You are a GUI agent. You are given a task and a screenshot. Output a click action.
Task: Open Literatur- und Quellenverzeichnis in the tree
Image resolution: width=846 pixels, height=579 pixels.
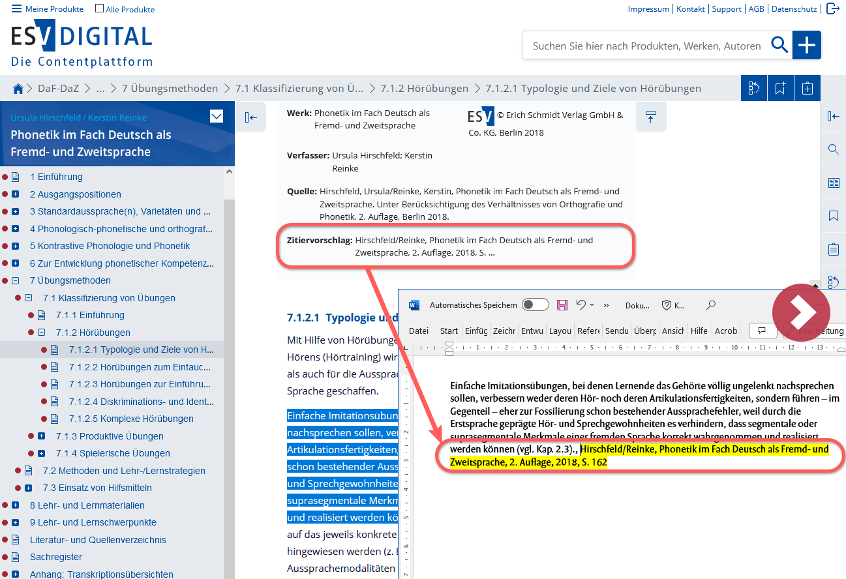coord(98,540)
